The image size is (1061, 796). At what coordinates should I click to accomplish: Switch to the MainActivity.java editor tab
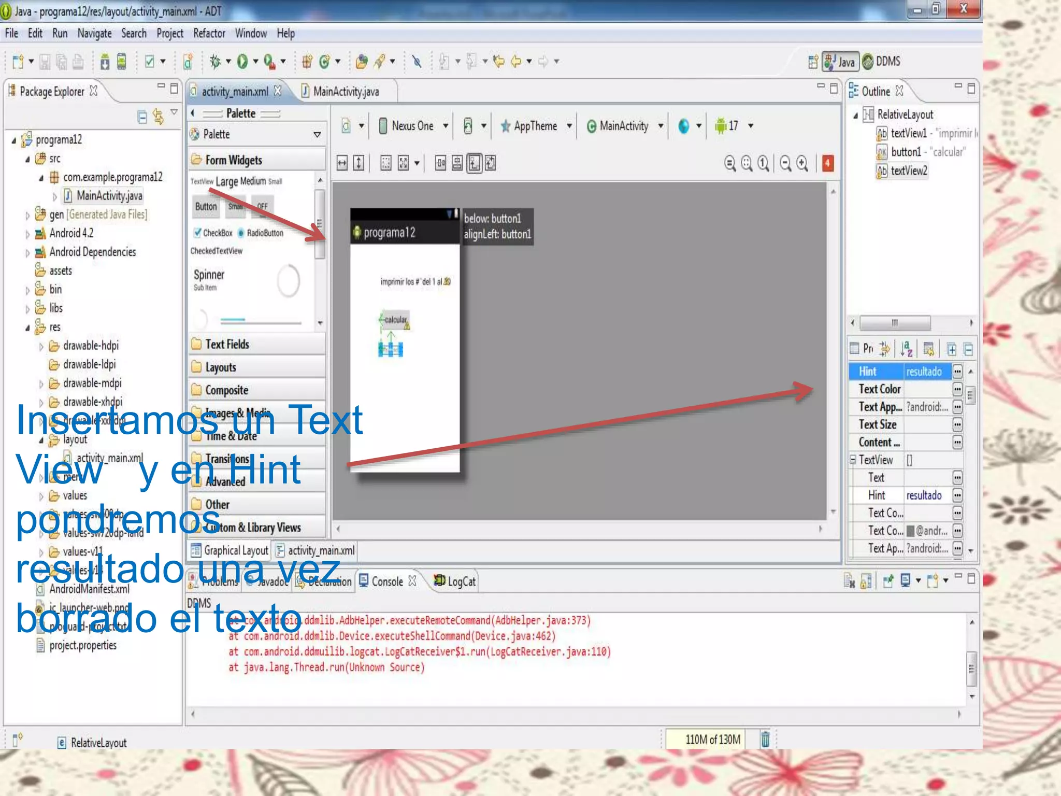tap(346, 92)
